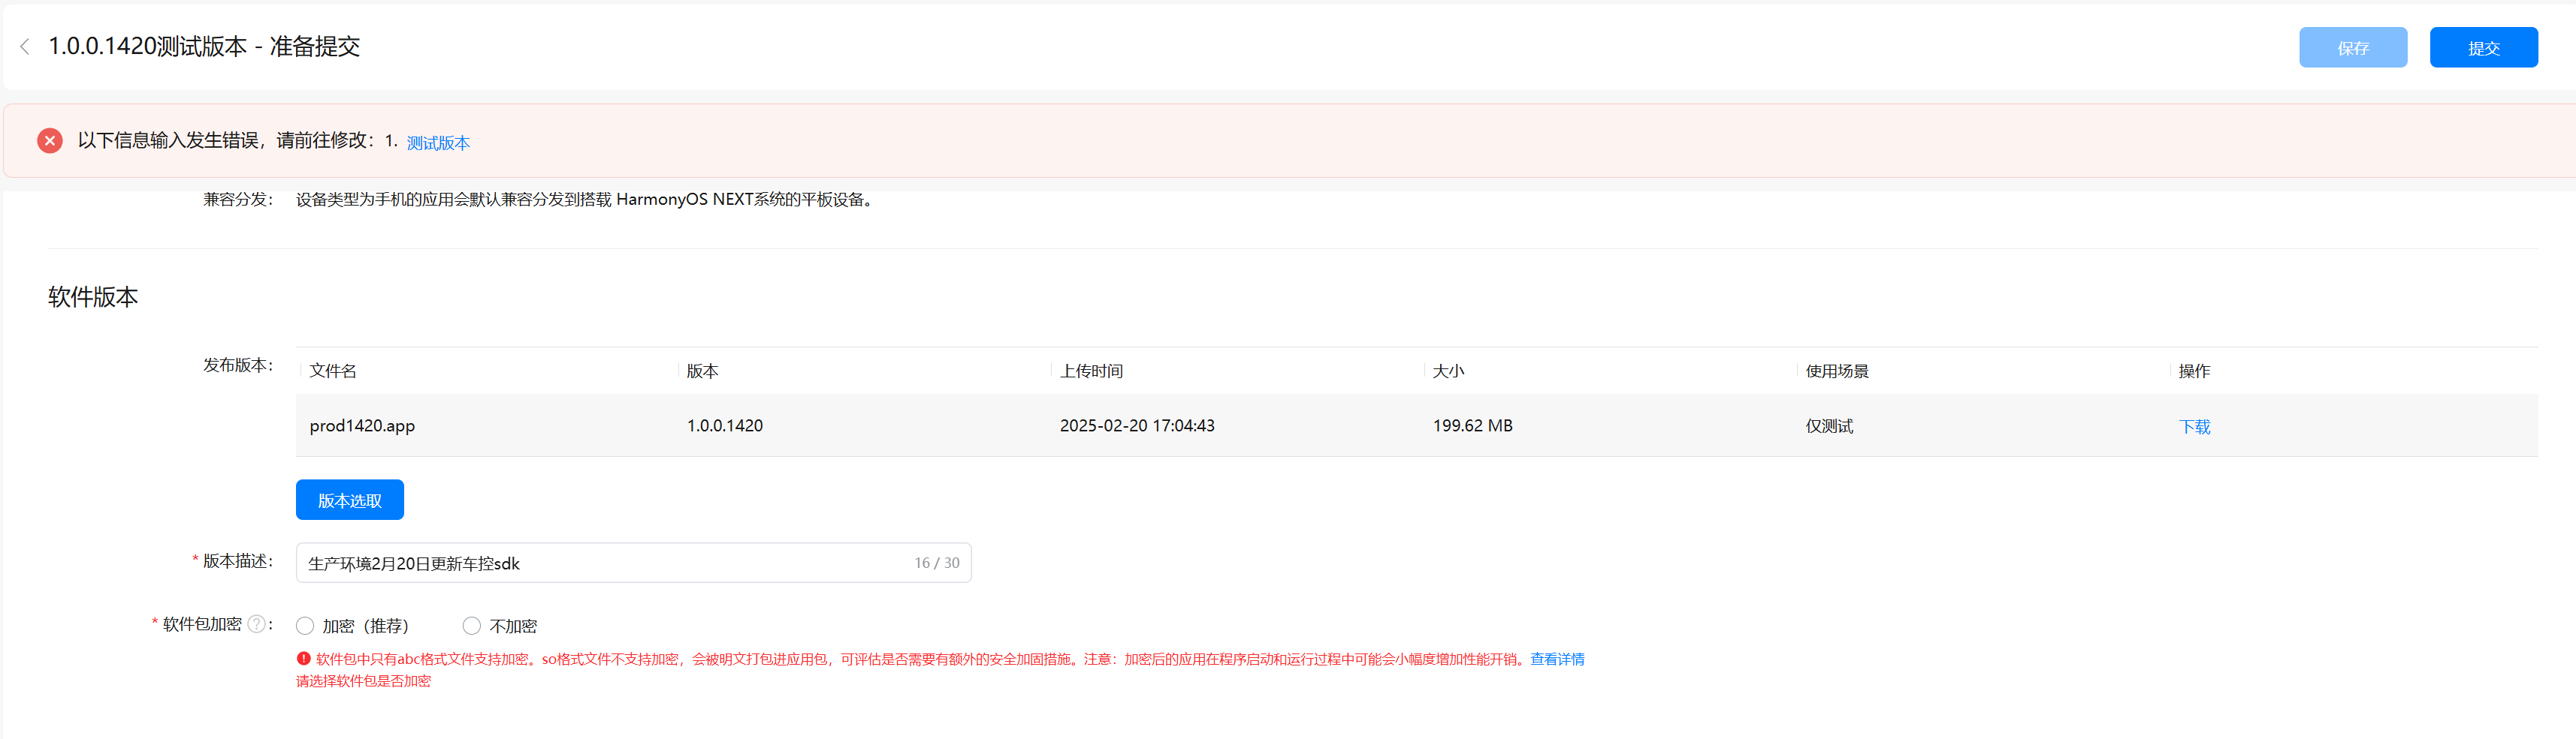The height and width of the screenshot is (739, 2576).
Task: Click the 使用场景 column header
Action: pos(1837,371)
